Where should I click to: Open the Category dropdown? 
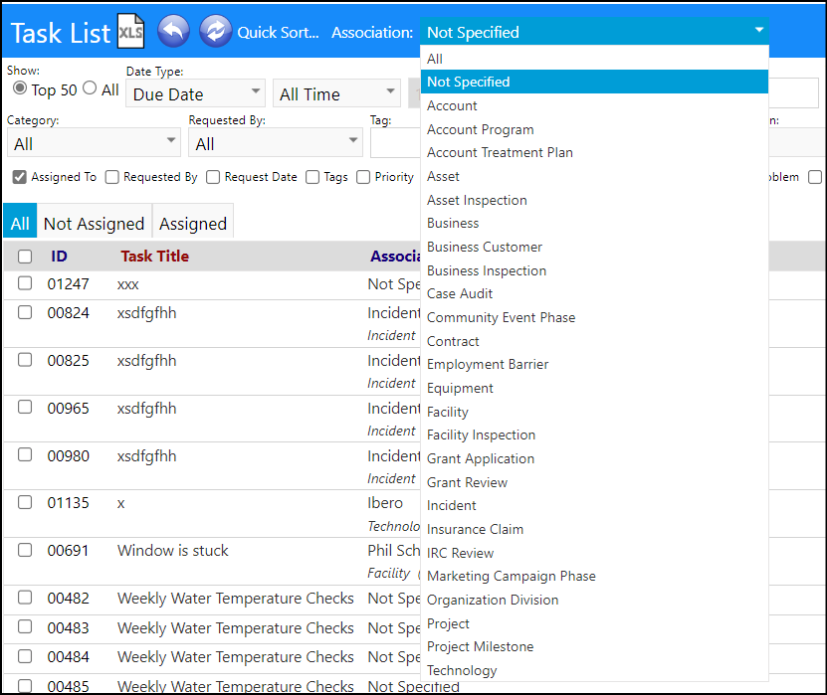click(x=94, y=143)
